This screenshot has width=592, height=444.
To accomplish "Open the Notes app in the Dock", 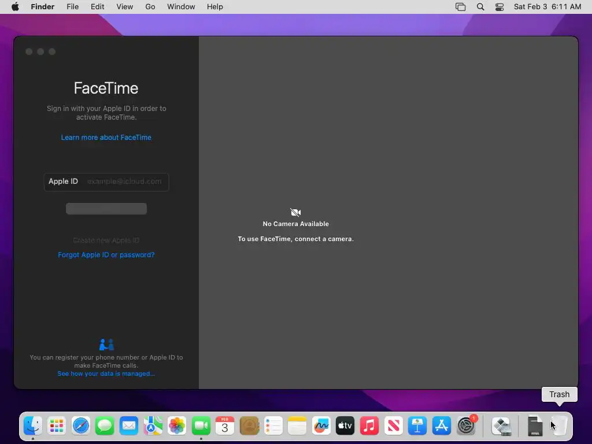I will click(x=297, y=426).
